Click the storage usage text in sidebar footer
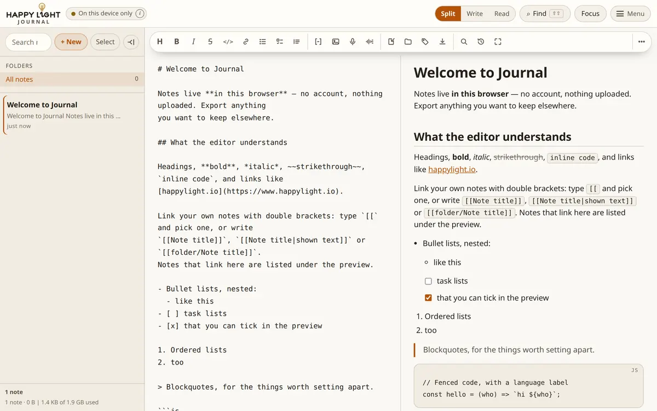The image size is (657, 411). (52, 402)
